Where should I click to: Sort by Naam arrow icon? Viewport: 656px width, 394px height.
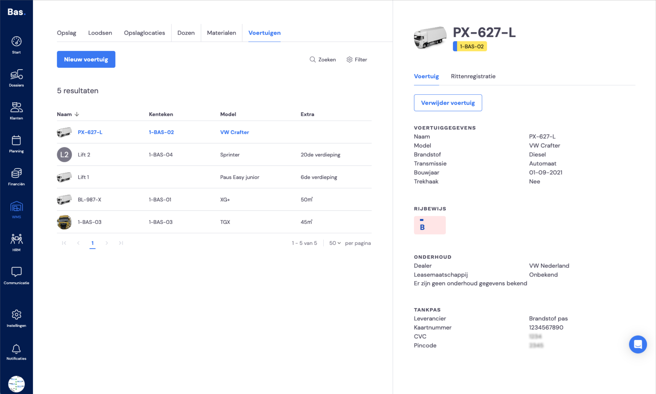coord(77,114)
